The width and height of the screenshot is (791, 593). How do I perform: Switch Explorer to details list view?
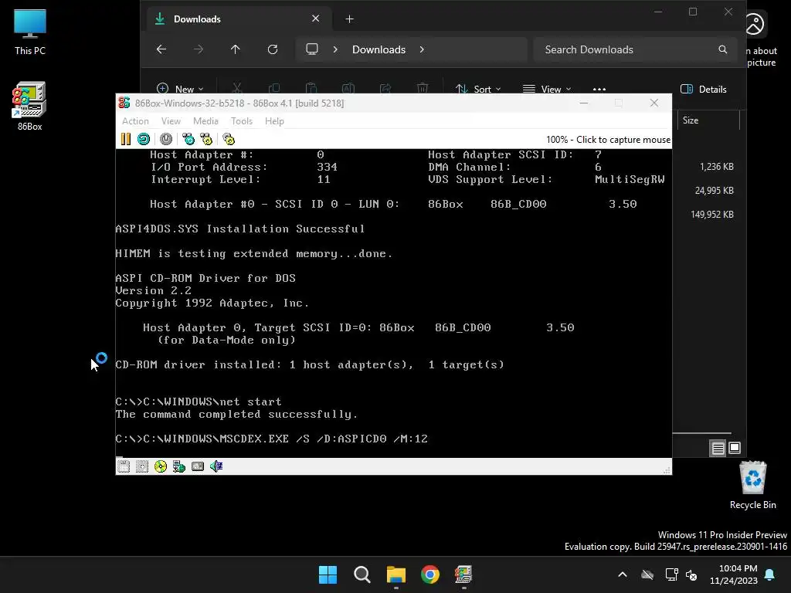coord(718,448)
